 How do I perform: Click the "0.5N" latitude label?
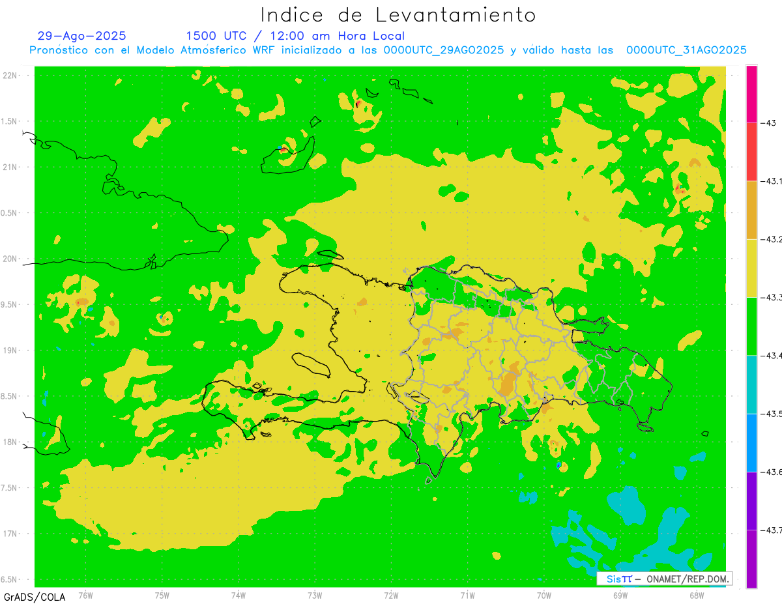tap(10, 213)
